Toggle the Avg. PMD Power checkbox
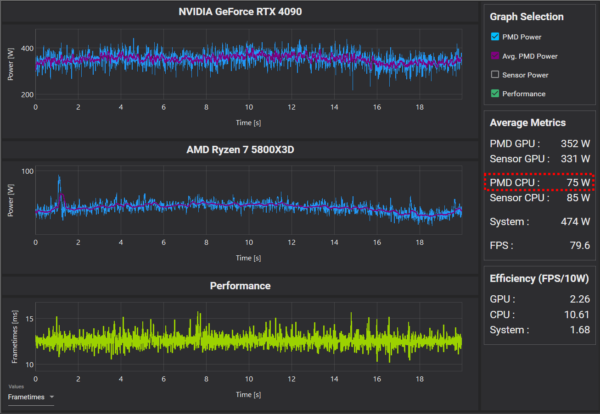Viewport: 600px width, 414px height. point(495,56)
